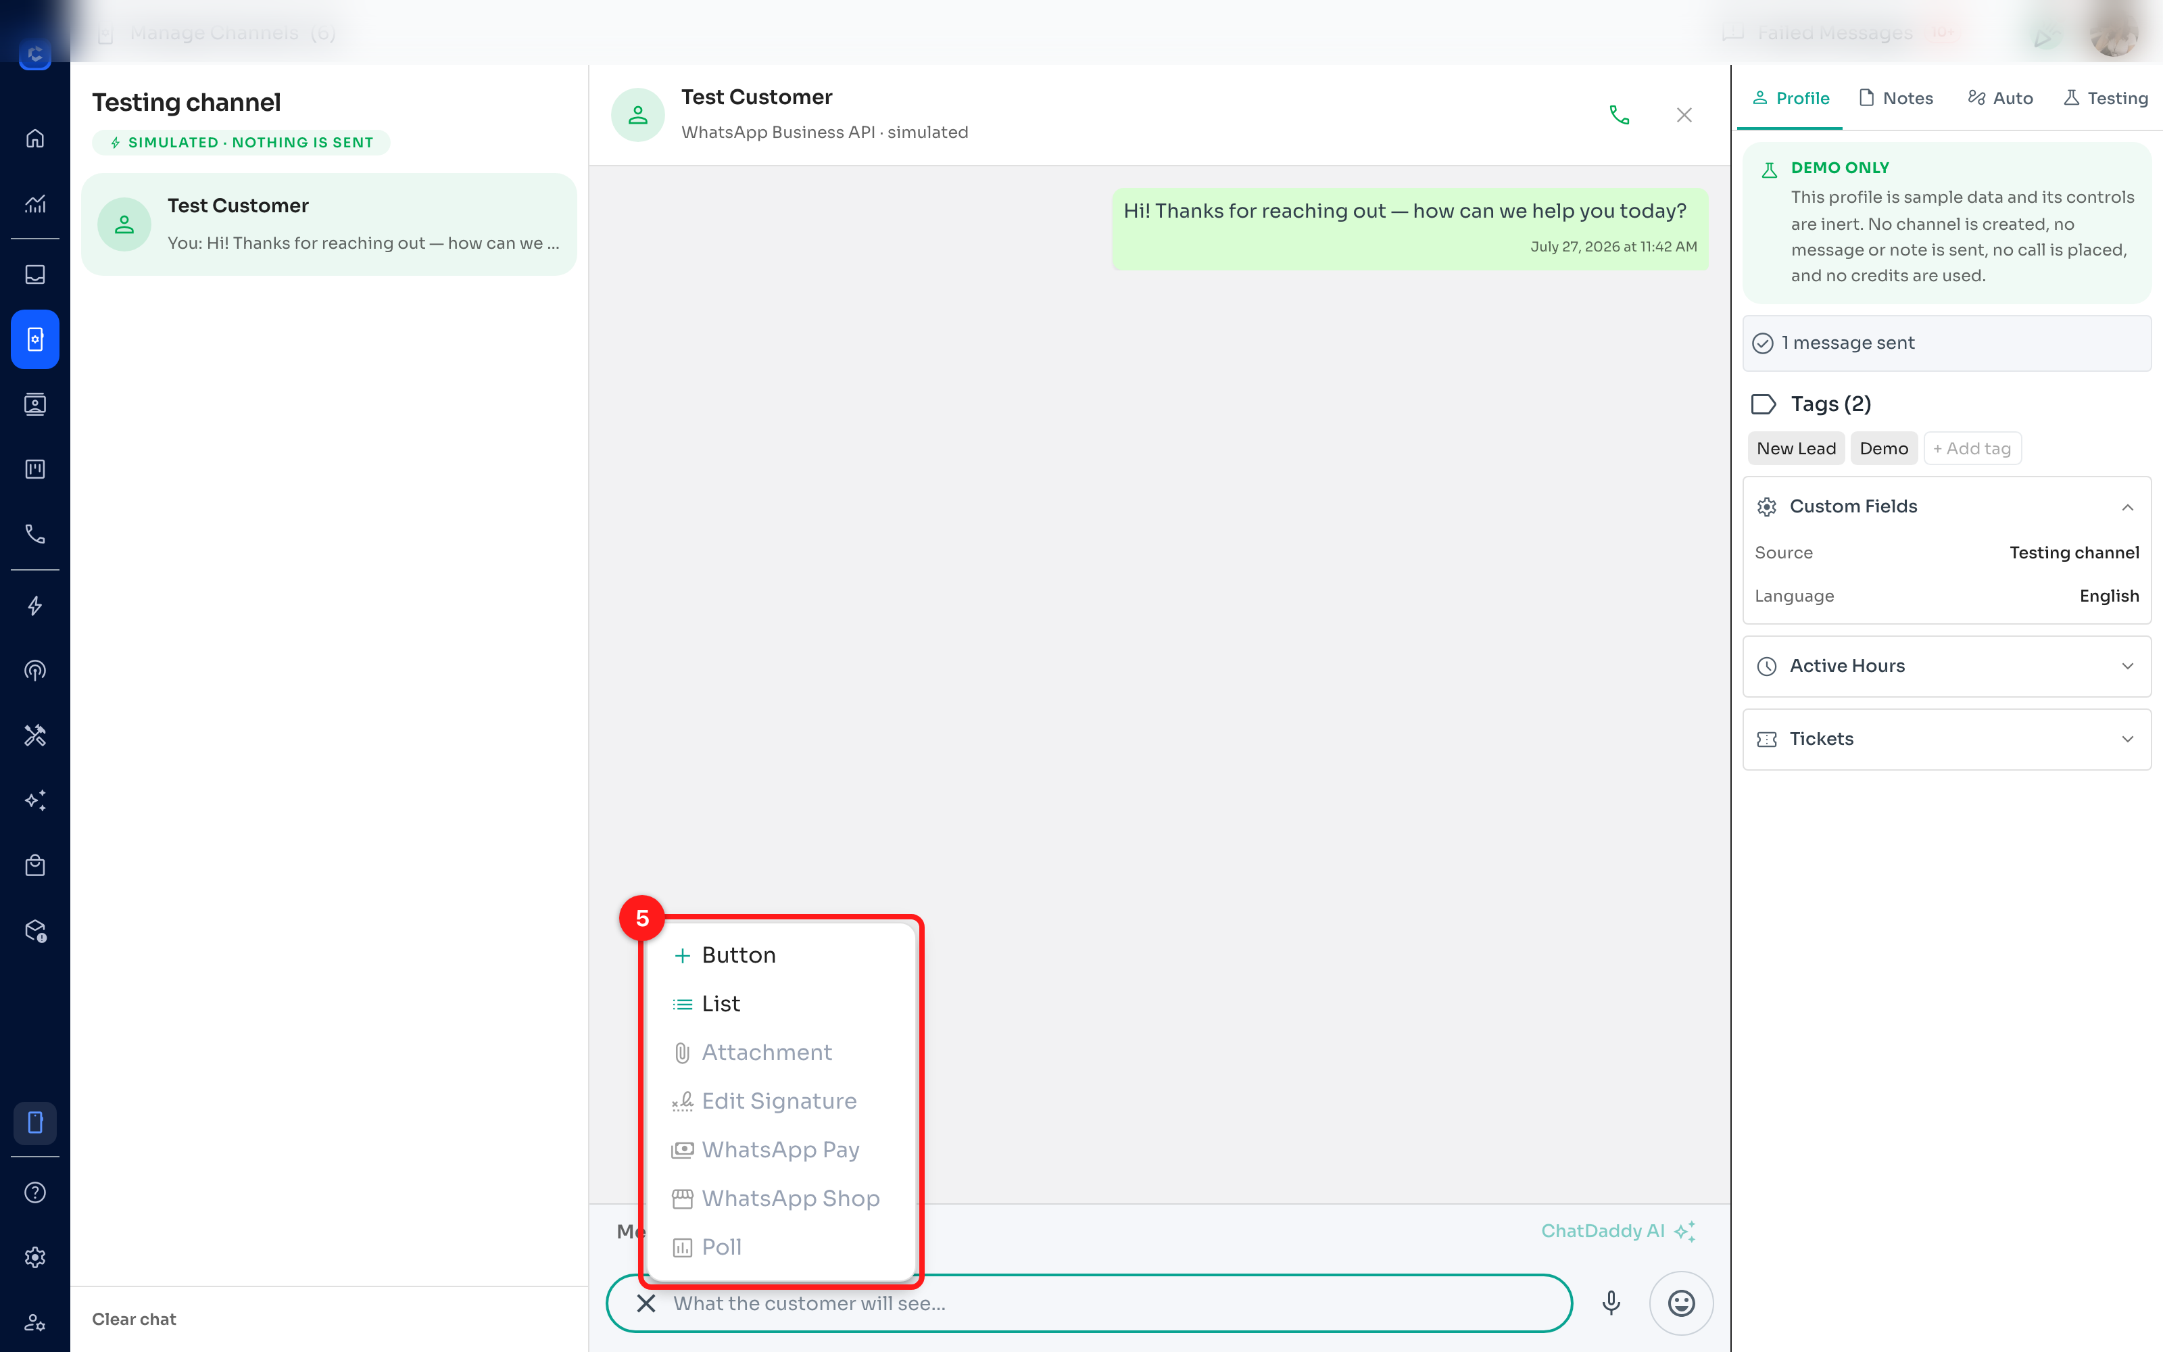The width and height of the screenshot is (2163, 1352).
Task: Collapse the Custom Fields section
Action: (2127, 507)
